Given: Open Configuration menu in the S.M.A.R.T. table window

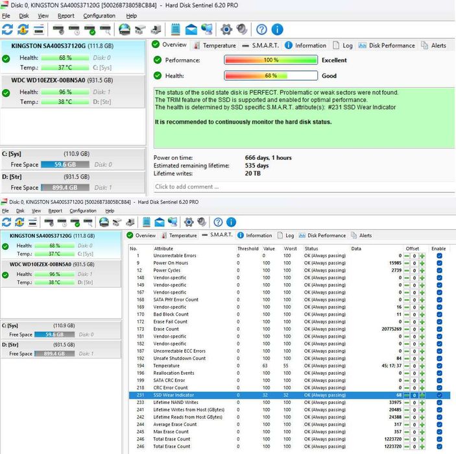Looking at the screenshot, I should 83,210.
